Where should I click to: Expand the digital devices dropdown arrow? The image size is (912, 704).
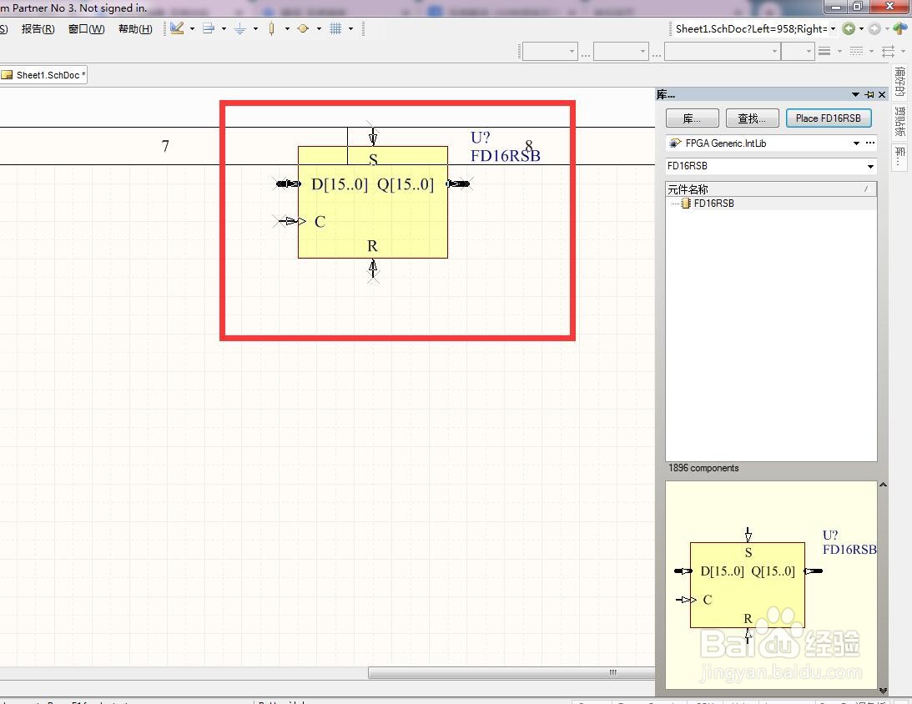point(287,28)
